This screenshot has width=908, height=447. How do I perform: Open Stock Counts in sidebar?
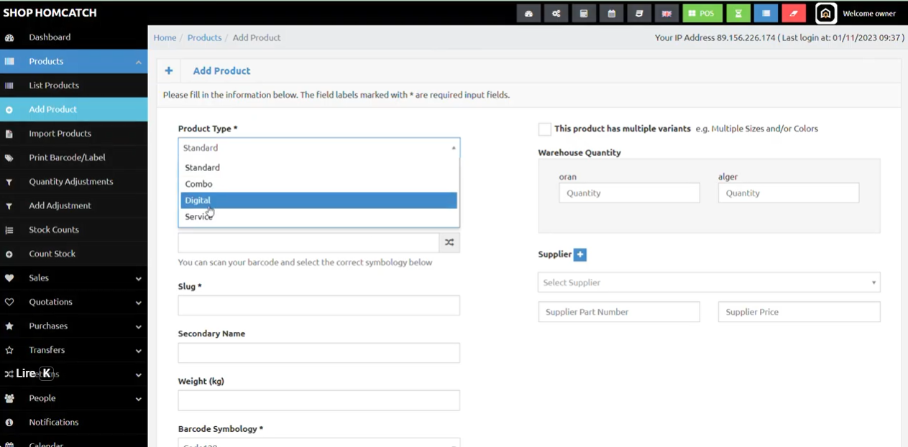tap(73, 230)
